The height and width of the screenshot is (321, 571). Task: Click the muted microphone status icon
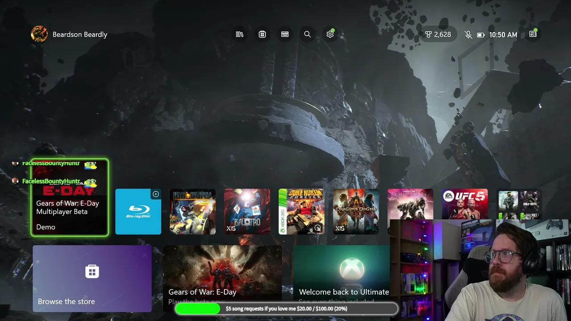468,35
